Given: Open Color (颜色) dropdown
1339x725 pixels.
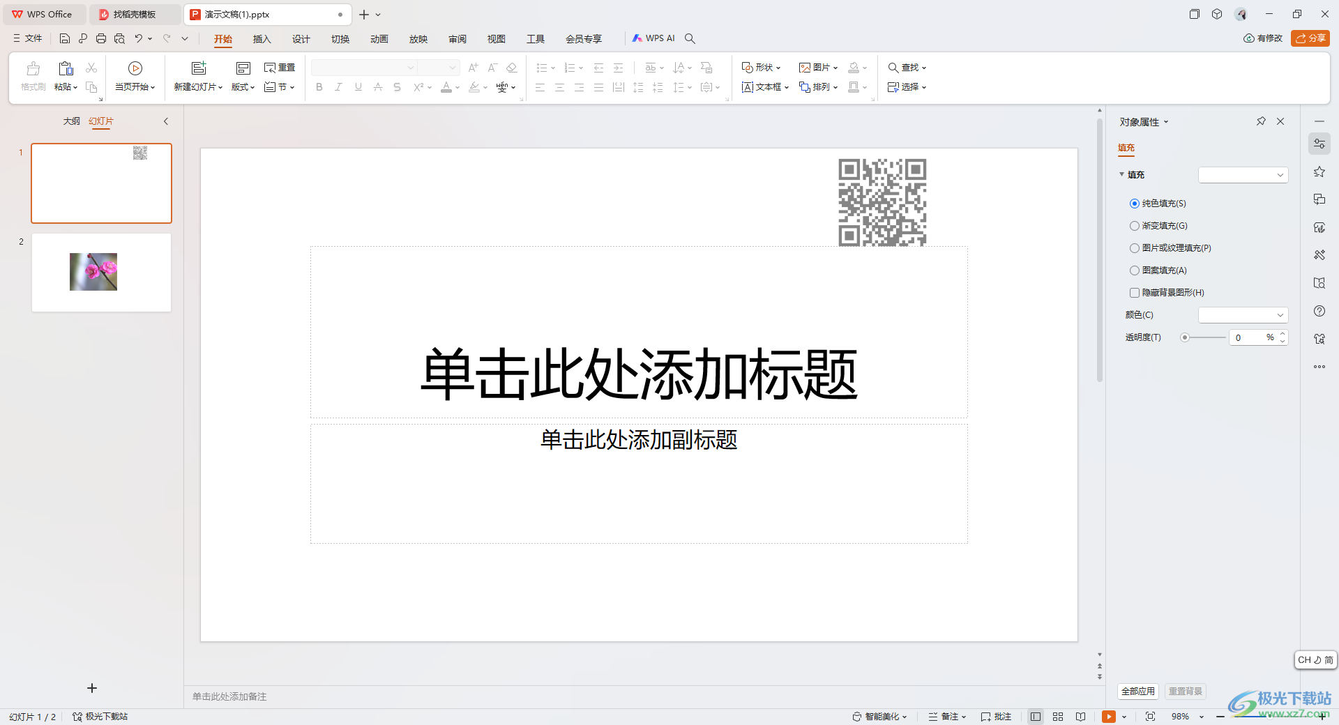Looking at the screenshot, I should point(1243,315).
